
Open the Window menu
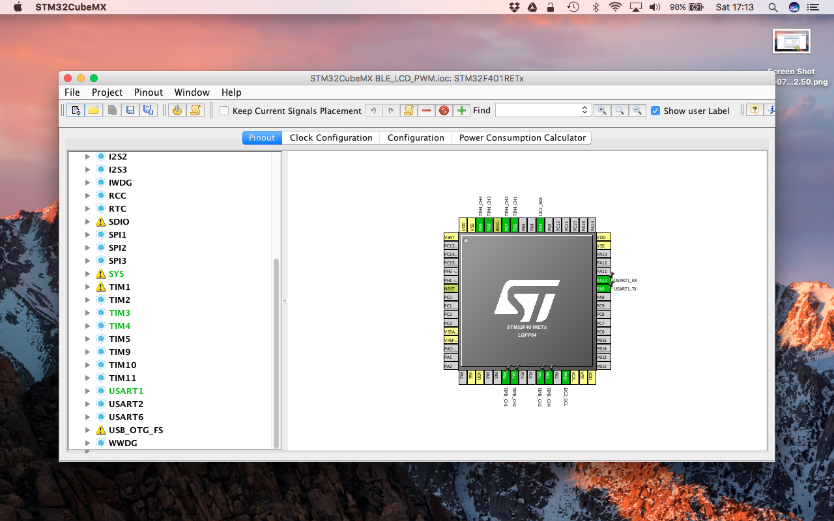192,92
